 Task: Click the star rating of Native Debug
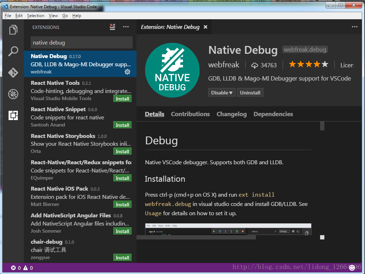coord(308,64)
